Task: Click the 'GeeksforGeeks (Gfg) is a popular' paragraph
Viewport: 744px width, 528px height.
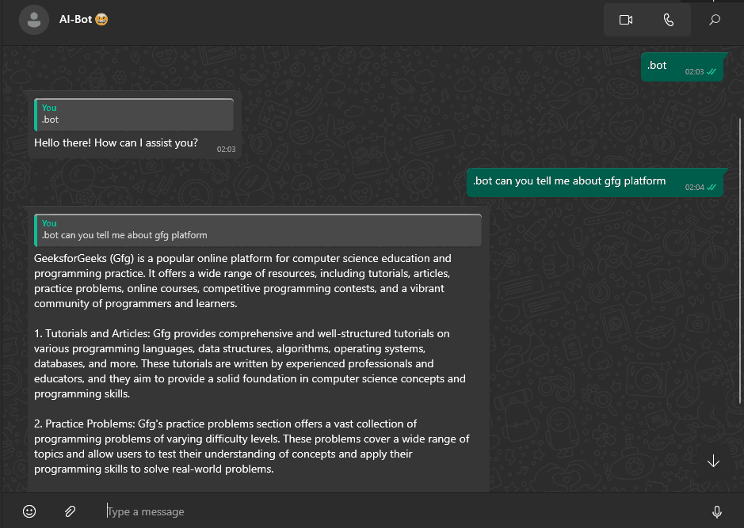Action: coord(242,280)
